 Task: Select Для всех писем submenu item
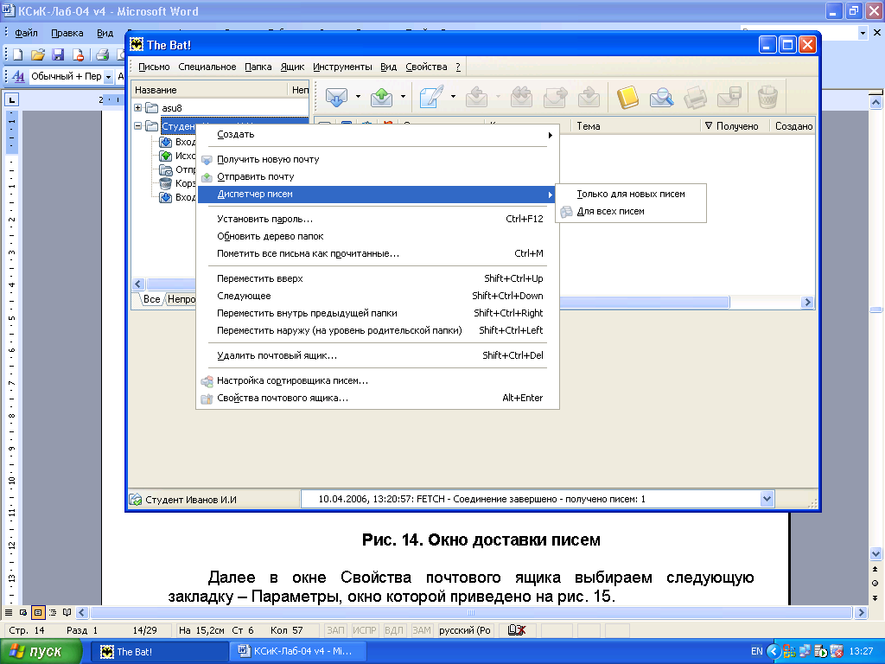[x=631, y=211]
